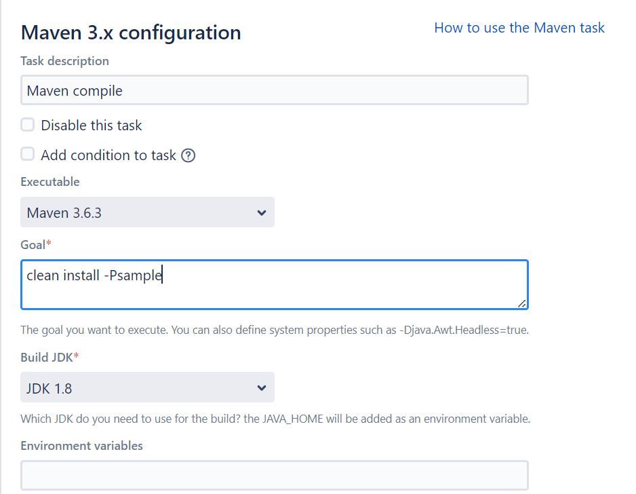Click the resize grip in the Goal textarea corner
Screen dimensions: 636x494
(x=521, y=303)
